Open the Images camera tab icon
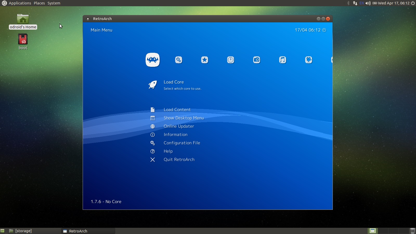The image size is (416, 234). (x=257, y=60)
